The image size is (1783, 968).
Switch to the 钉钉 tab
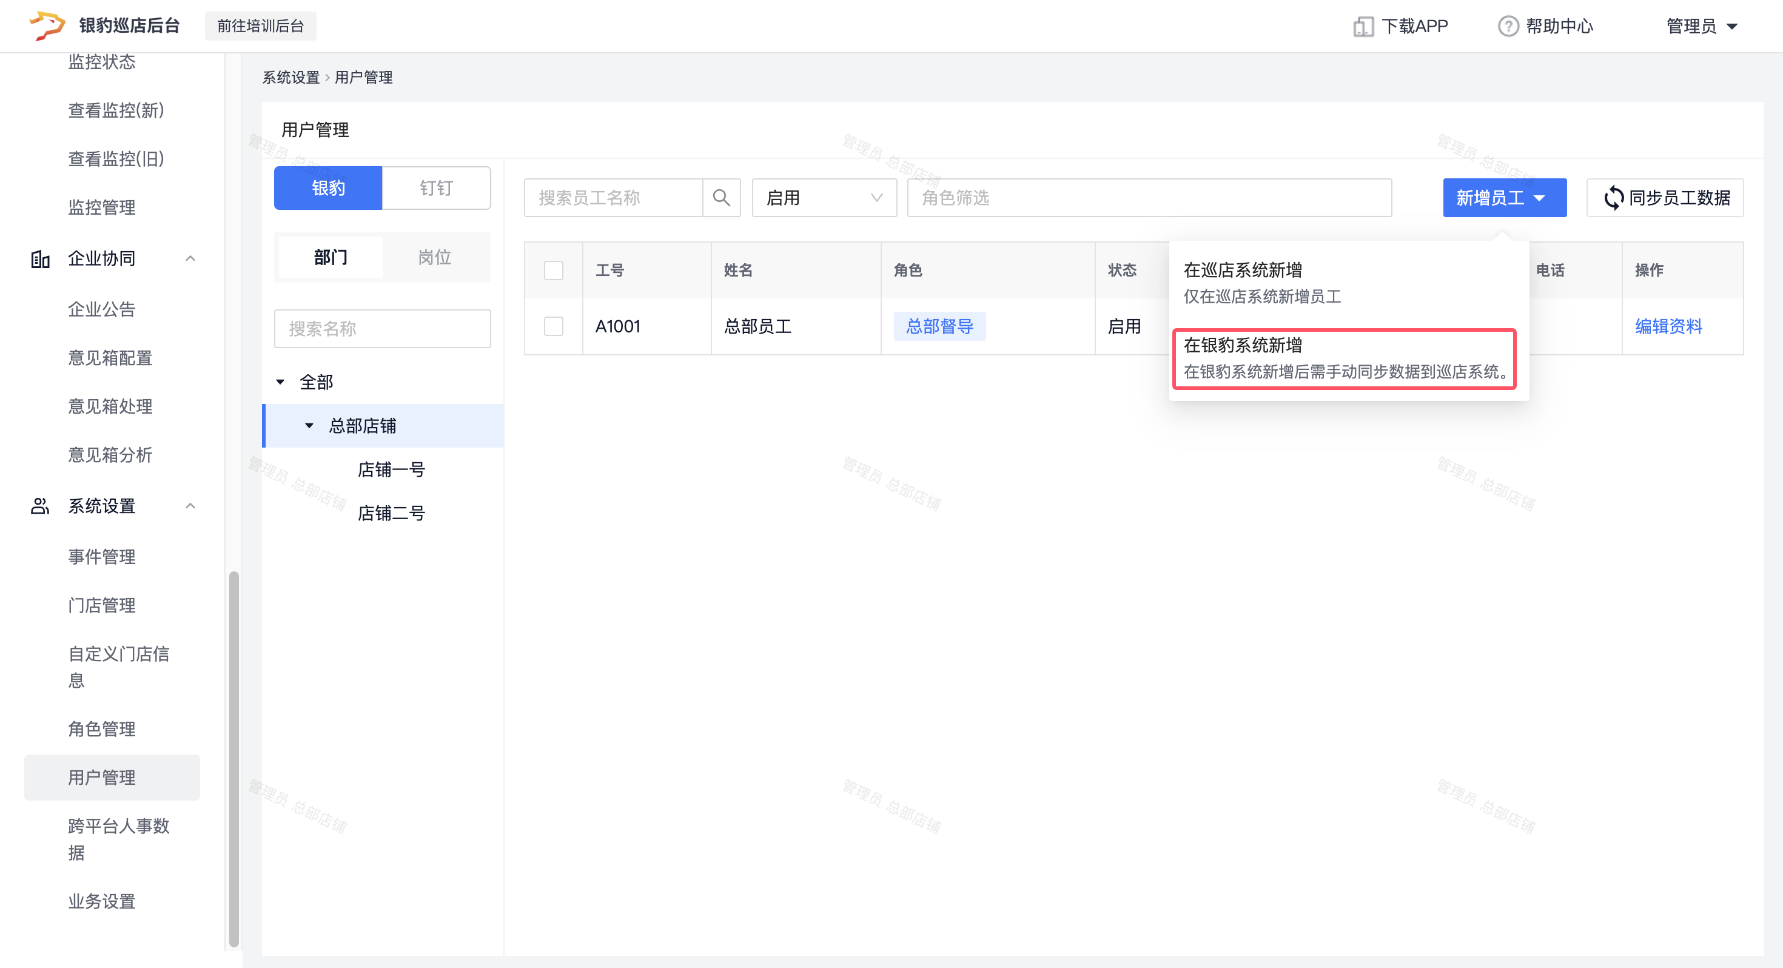[x=436, y=187]
